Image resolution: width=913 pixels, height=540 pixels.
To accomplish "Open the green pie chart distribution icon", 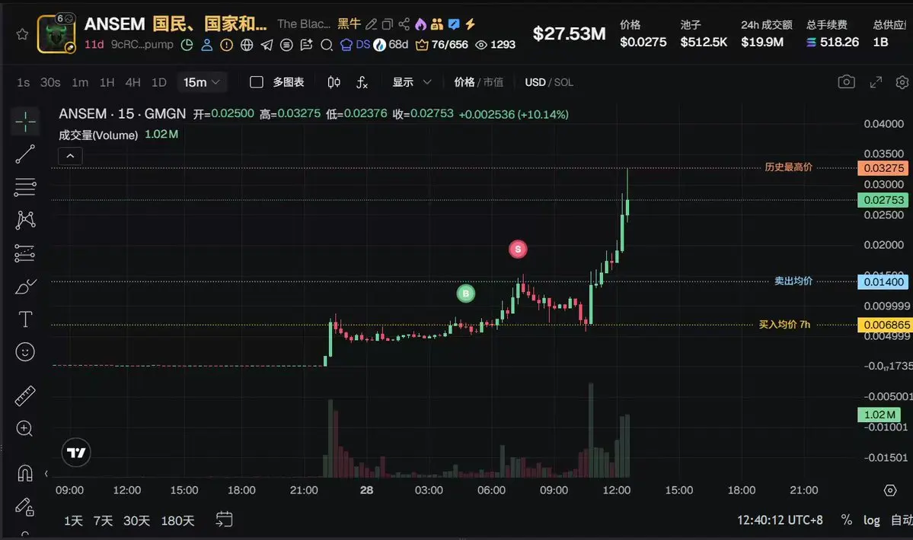I will [187, 45].
